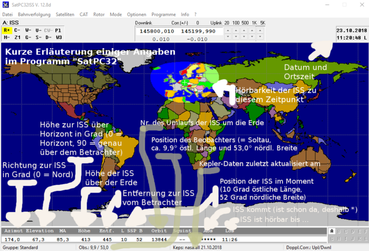Select satellite slot H
Viewport: 369px width, 251px height.
point(339,239)
